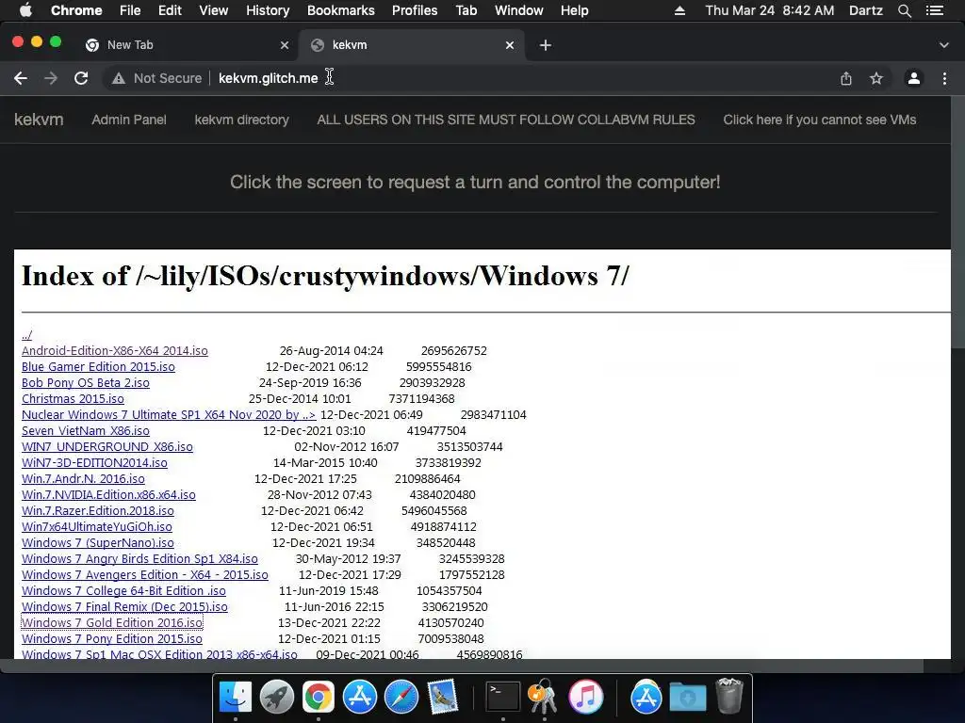Open the Profiles menu
Viewport: 965px width, 723px height.
(x=415, y=10)
